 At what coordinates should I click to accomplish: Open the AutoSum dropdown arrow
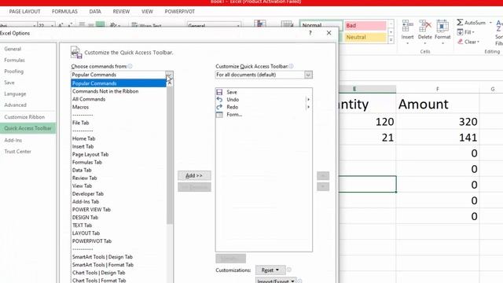click(490, 23)
